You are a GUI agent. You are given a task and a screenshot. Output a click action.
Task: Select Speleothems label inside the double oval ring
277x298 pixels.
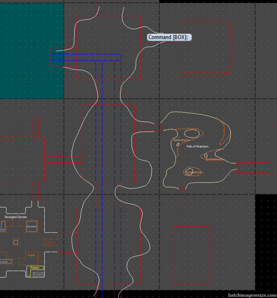coord(194,172)
